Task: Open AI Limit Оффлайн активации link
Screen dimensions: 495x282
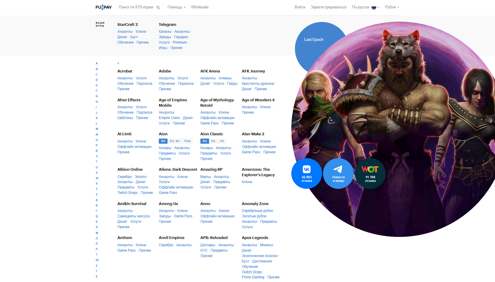Action: (134, 147)
